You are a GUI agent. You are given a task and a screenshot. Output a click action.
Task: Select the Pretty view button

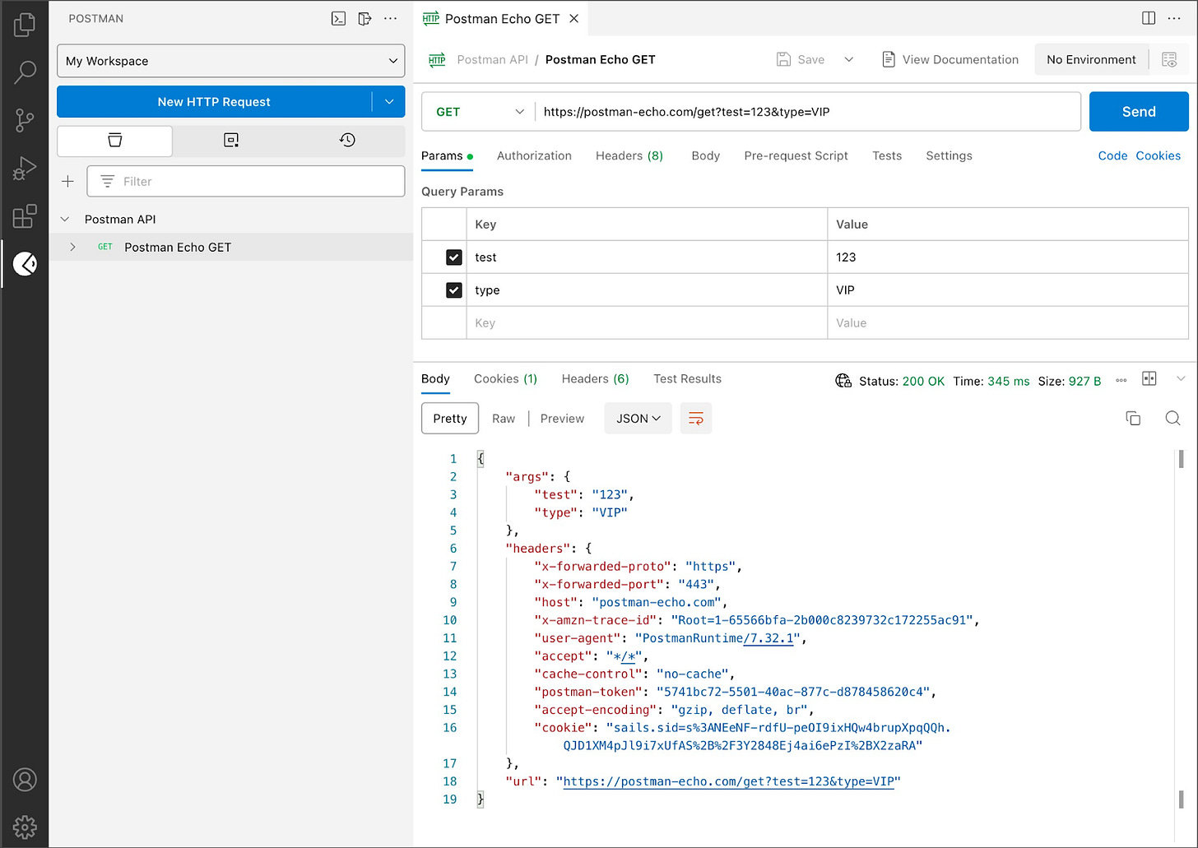point(450,419)
